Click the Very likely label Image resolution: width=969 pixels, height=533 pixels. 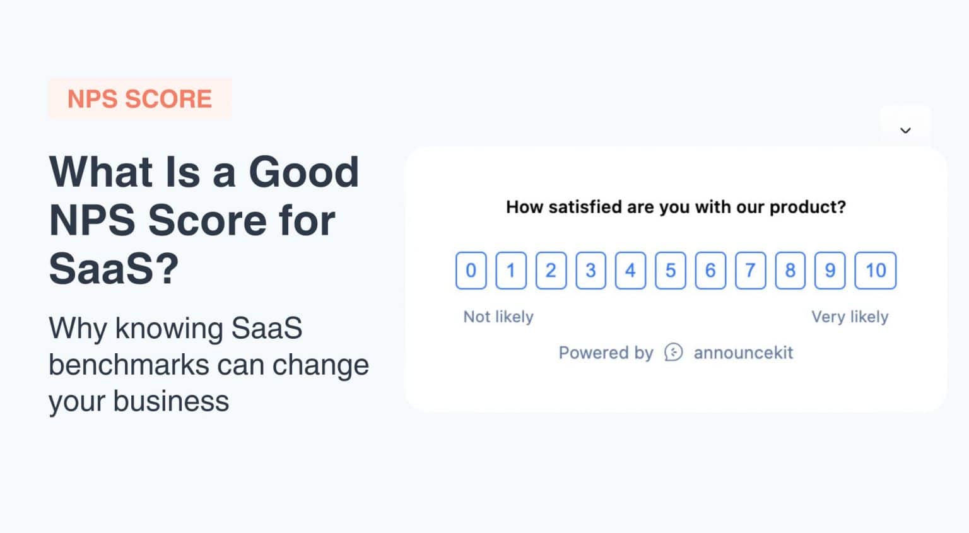850,316
